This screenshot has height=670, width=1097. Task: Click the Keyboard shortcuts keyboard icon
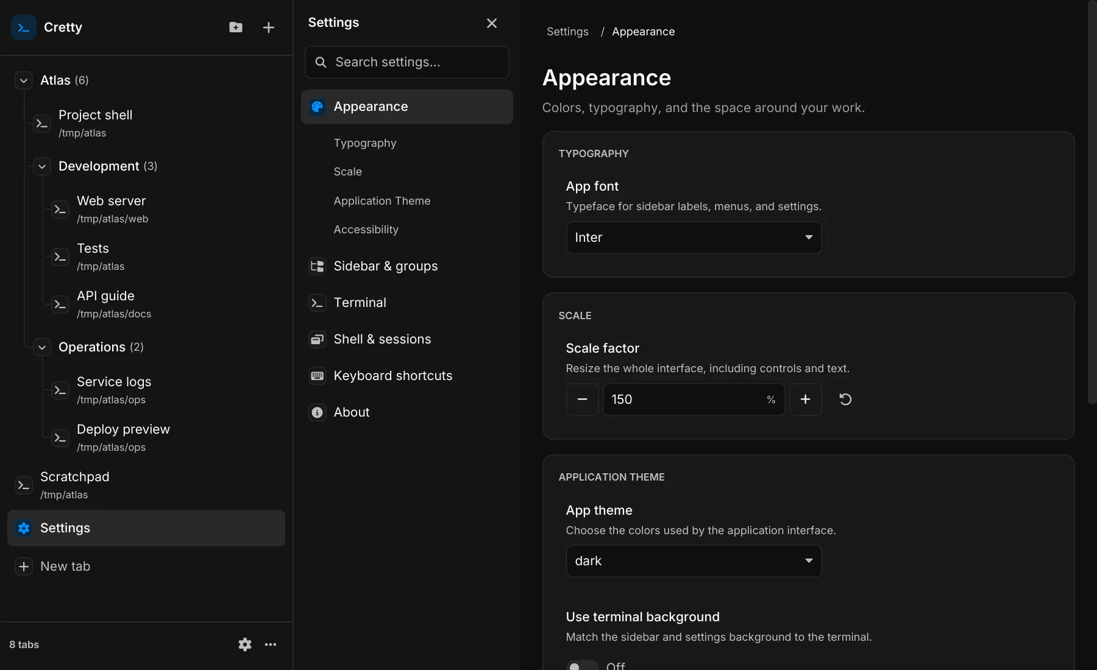[318, 376]
